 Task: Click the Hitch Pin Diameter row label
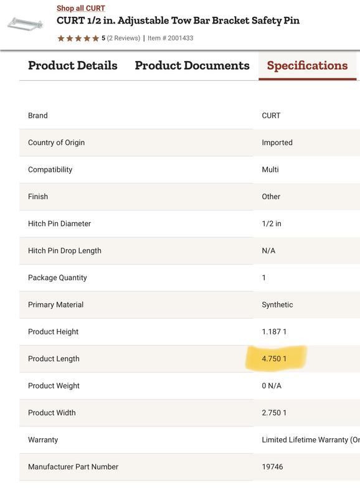[x=59, y=223]
